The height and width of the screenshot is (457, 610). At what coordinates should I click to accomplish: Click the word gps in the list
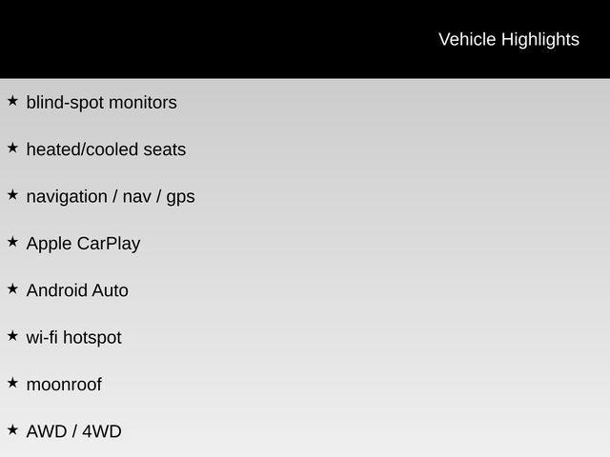pos(180,197)
